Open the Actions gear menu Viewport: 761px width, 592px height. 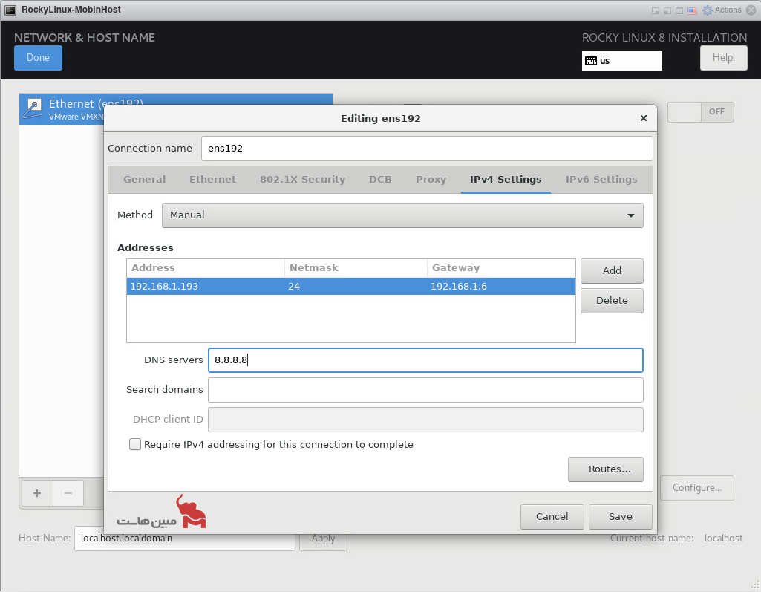pos(722,10)
